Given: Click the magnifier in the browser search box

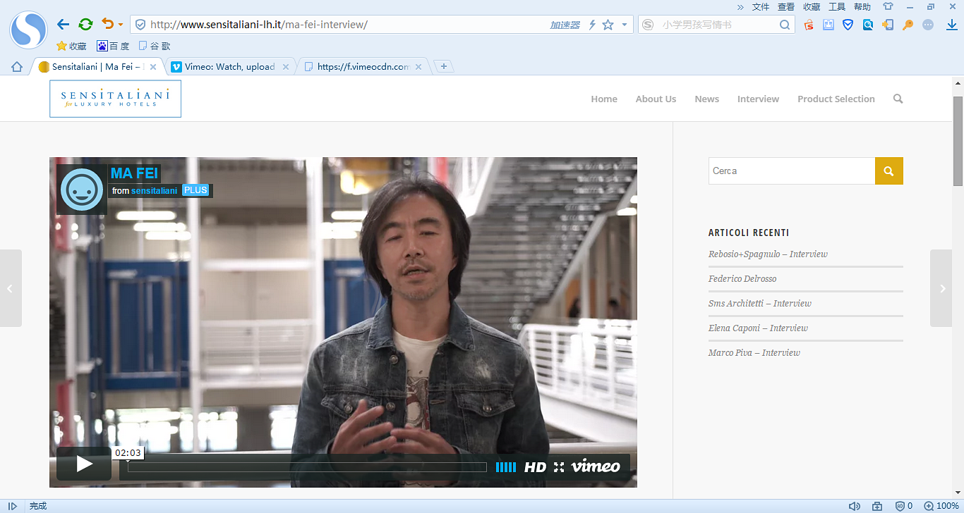Looking at the screenshot, I should 785,25.
